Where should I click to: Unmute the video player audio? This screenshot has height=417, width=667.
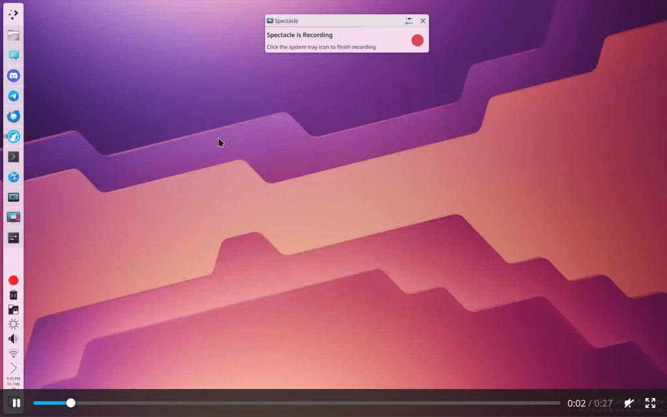tap(629, 403)
